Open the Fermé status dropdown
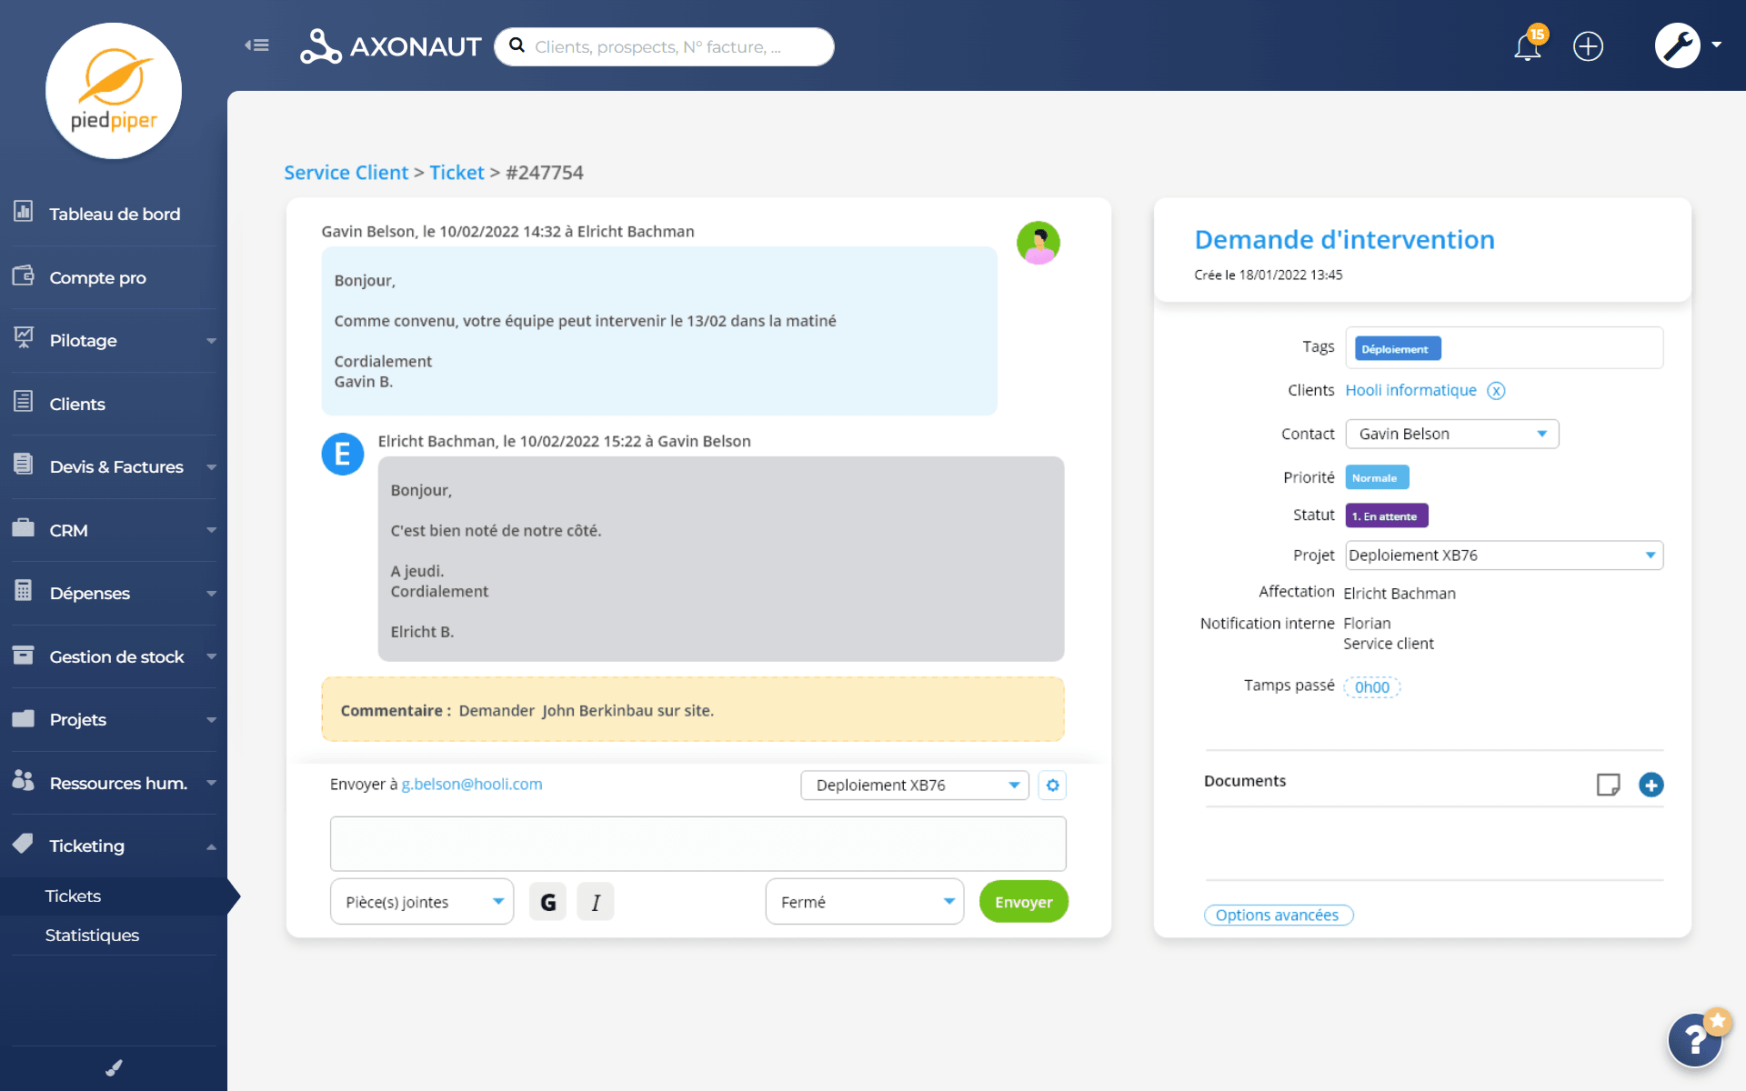The height and width of the screenshot is (1091, 1746). 864,902
